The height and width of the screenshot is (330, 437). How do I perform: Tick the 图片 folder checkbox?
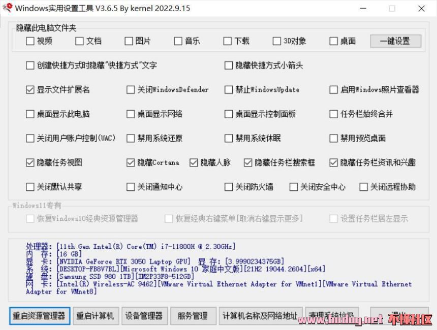pos(129,41)
